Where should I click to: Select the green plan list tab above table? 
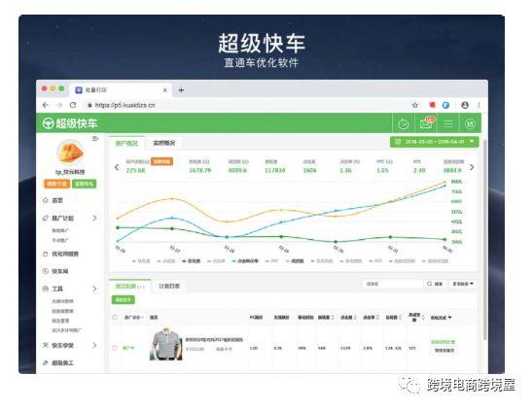coord(129,287)
